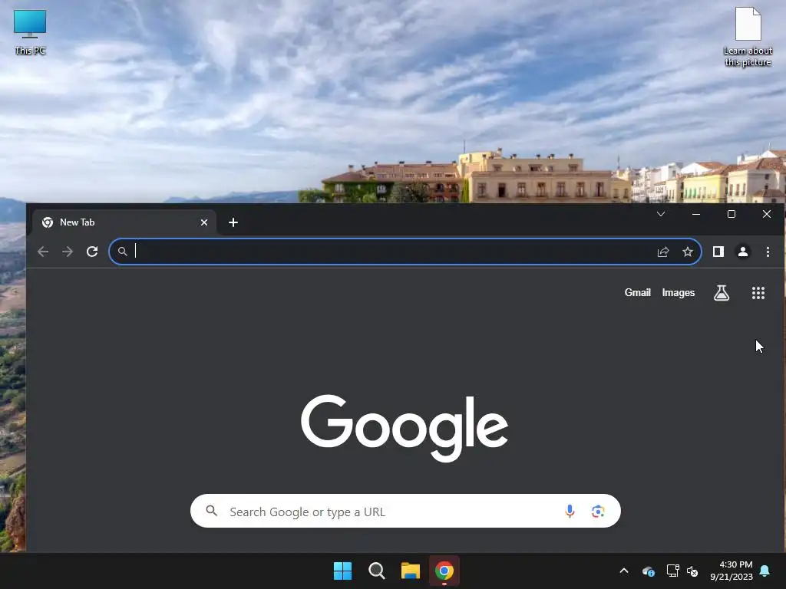Open the Chrome side panel
The image size is (786, 589).
(x=718, y=252)
